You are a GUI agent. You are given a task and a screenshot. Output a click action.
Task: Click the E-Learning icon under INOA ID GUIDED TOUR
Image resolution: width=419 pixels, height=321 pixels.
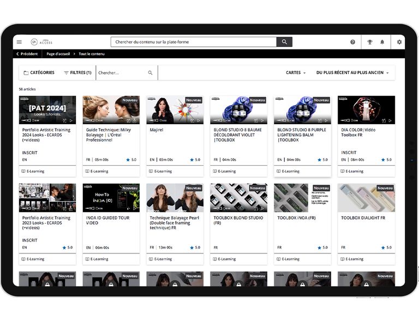(87, 259)
